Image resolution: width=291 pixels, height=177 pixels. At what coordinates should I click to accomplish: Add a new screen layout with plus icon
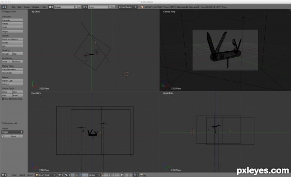[76, 7]
